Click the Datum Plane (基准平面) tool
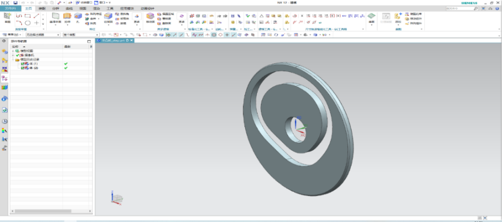502x222 pixels. tap(56, 18)
